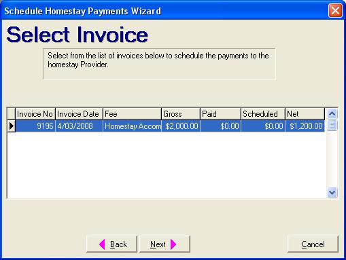Select the Homestay Accom fee cell
Viewport: 346px width, 260px height.
(x=132, y=126)
